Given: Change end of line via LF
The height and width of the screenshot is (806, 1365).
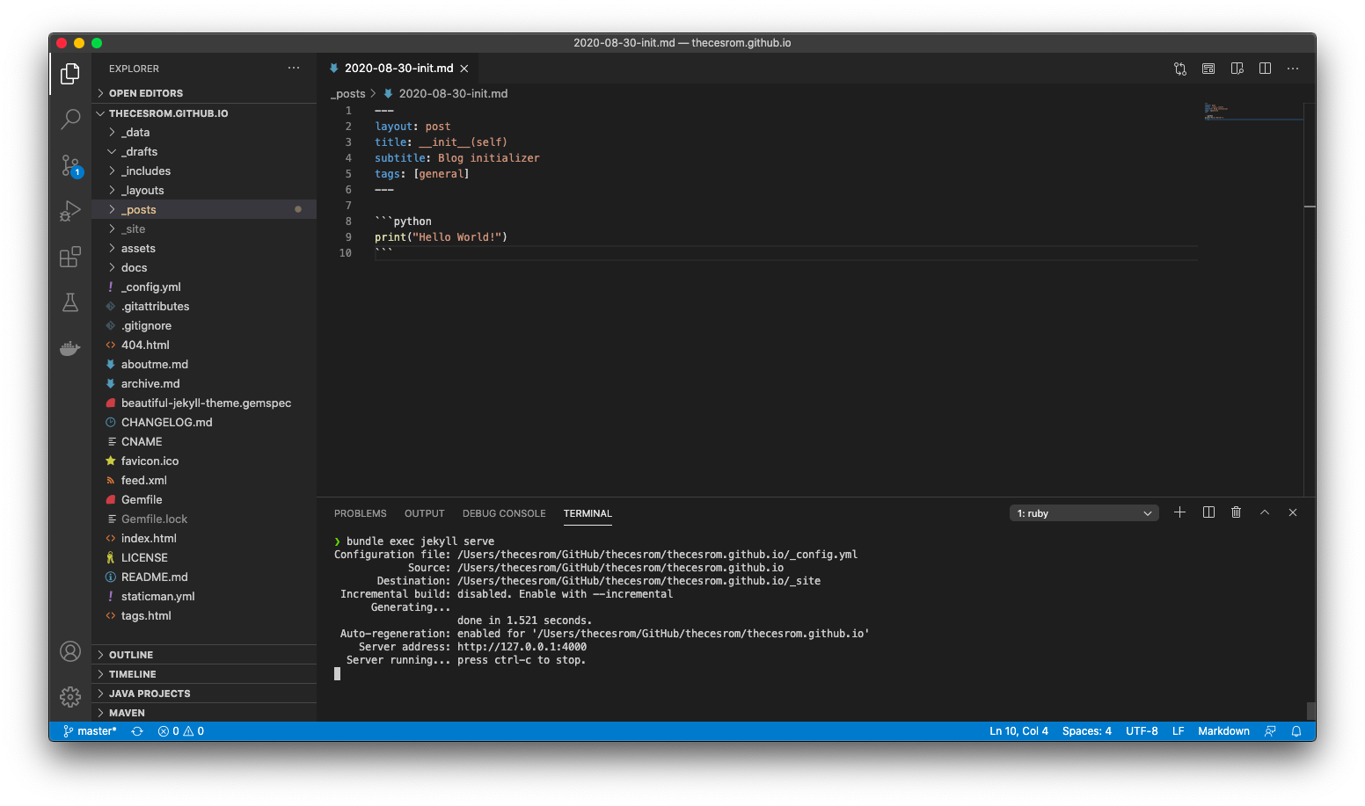Looking at the screenshot, I should (1178, 731).
